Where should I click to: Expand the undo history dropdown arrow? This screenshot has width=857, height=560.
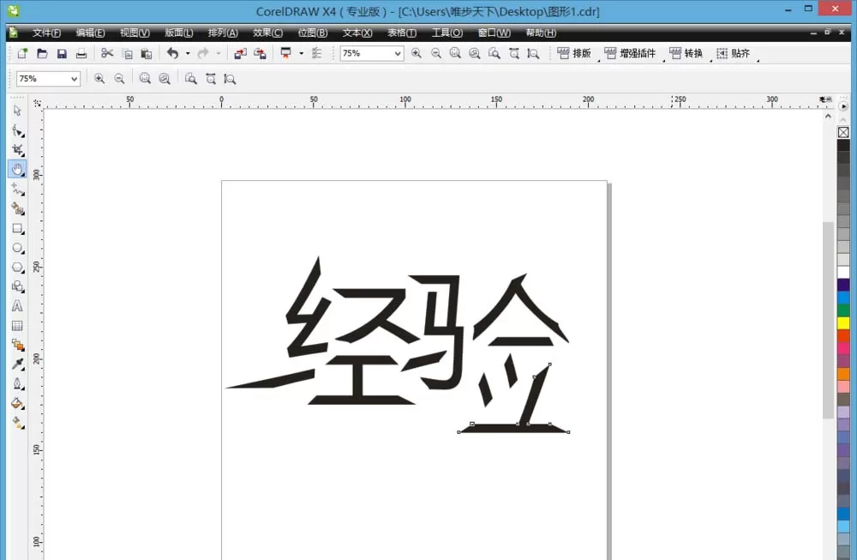[x=188, y=53]
